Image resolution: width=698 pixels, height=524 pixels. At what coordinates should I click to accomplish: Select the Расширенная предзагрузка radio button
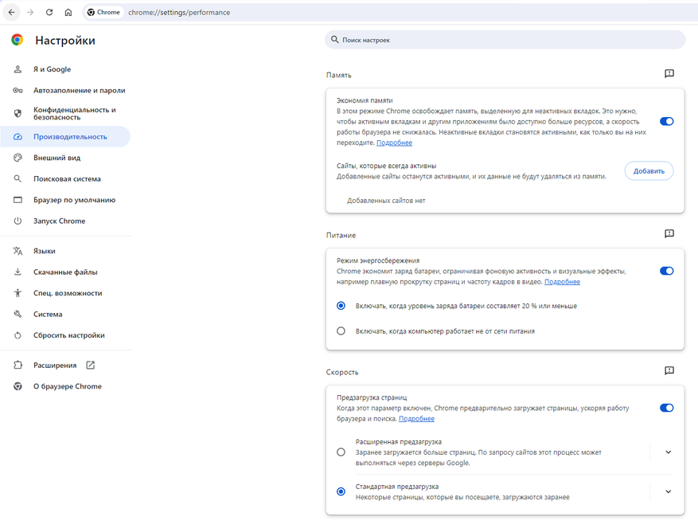341,452
